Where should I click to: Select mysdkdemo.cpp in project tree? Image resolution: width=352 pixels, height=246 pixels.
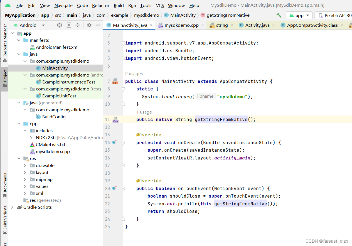pos(53,152)
